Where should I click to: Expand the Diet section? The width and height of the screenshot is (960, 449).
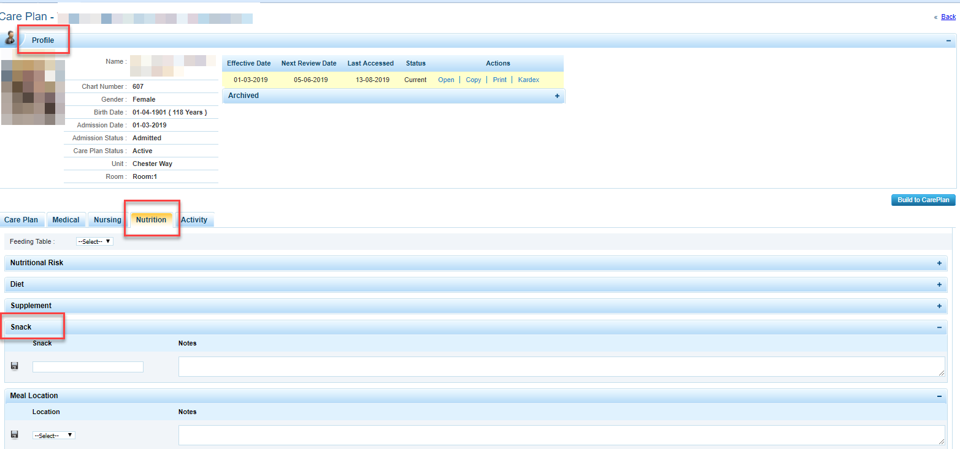click(939, 285)
